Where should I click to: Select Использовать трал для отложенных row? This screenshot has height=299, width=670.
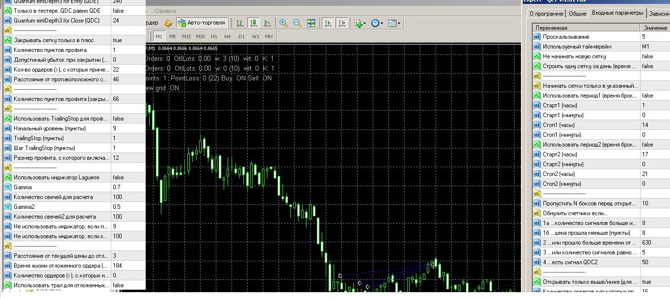74,285
